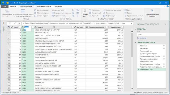
Task: Click Use First Row as Headers table icon
Action: coord(23,11)
